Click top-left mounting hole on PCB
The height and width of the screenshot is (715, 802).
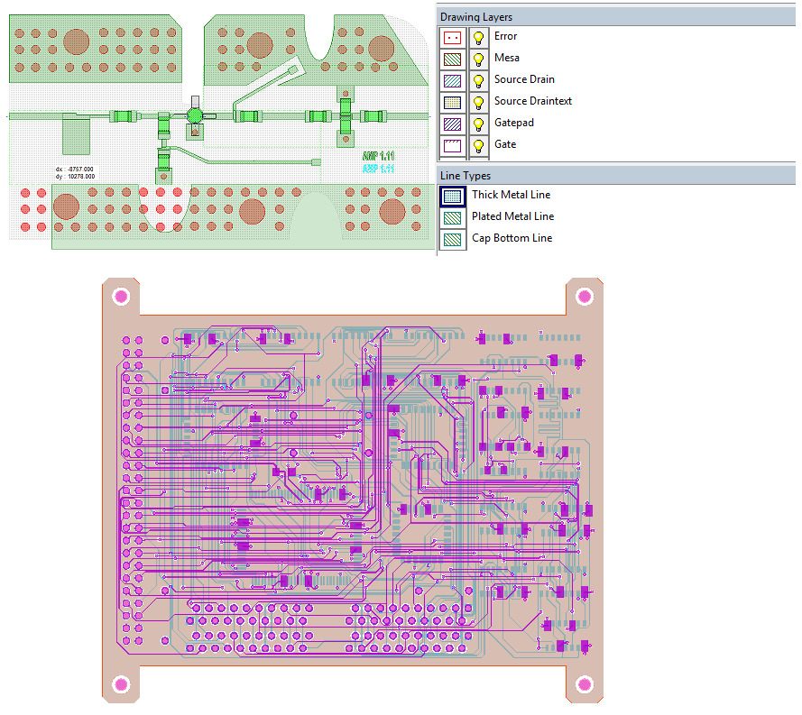121,296
